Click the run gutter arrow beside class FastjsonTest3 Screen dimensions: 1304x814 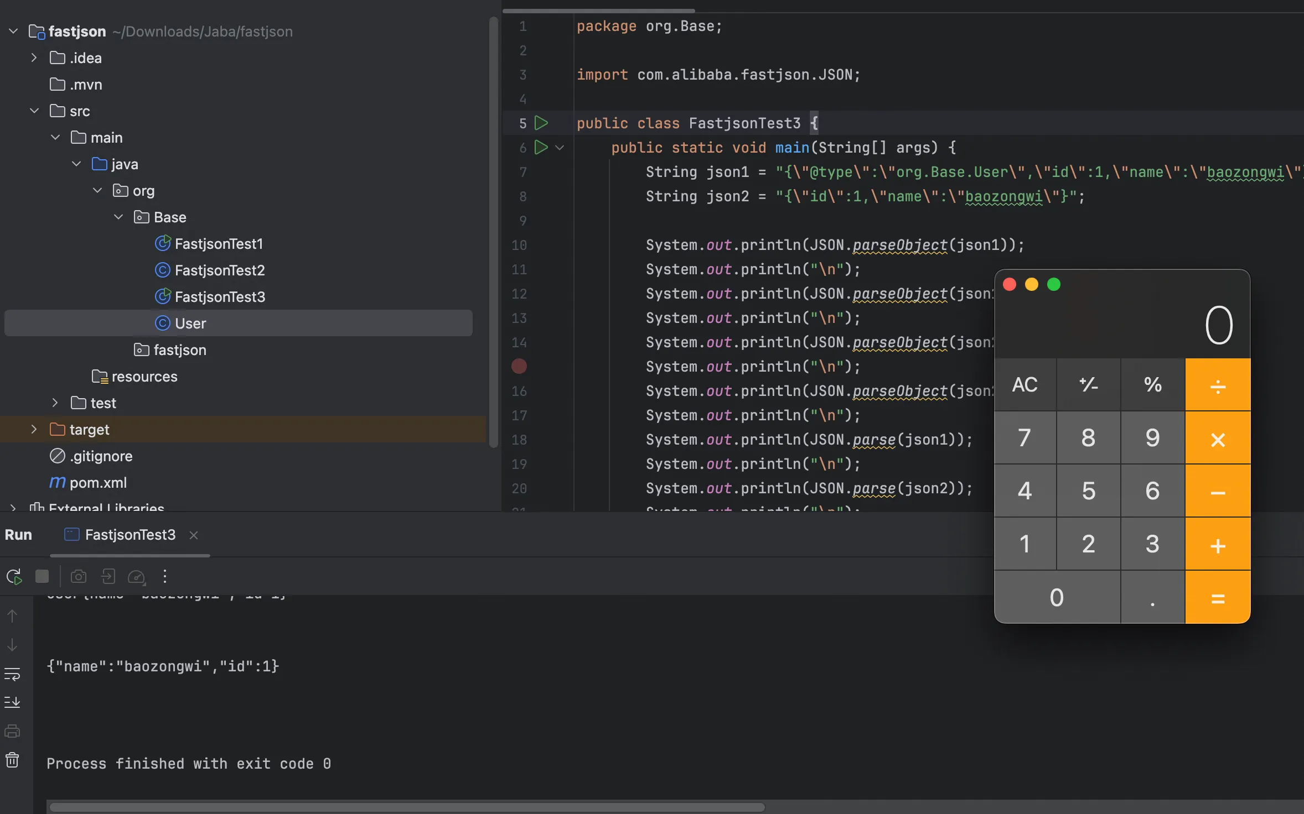coord(541,123)
